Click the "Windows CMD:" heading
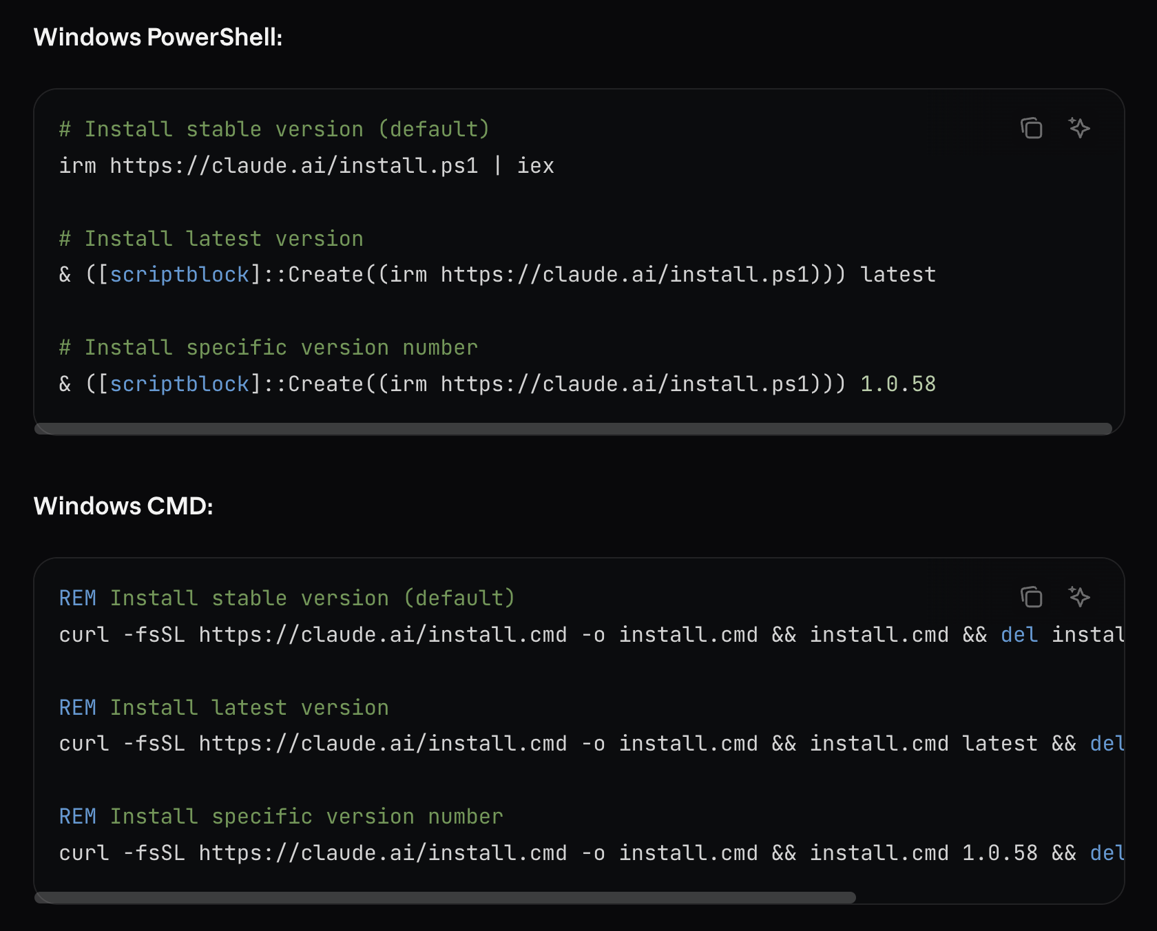 [x=123, y=506]
